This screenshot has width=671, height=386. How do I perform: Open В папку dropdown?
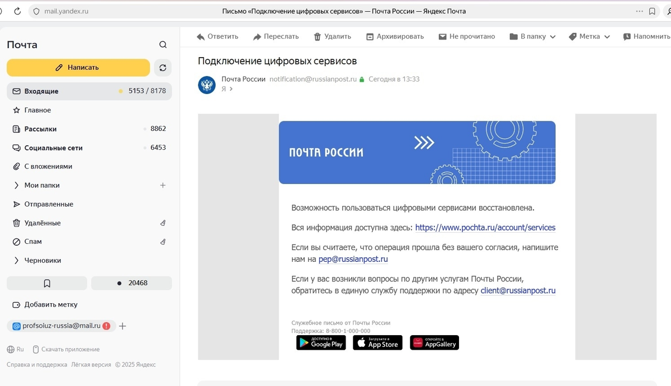click(532, 36)
